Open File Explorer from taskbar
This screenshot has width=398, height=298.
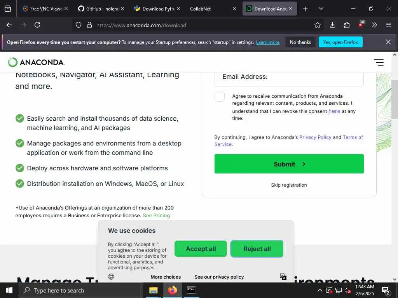[x=153, y=290]
